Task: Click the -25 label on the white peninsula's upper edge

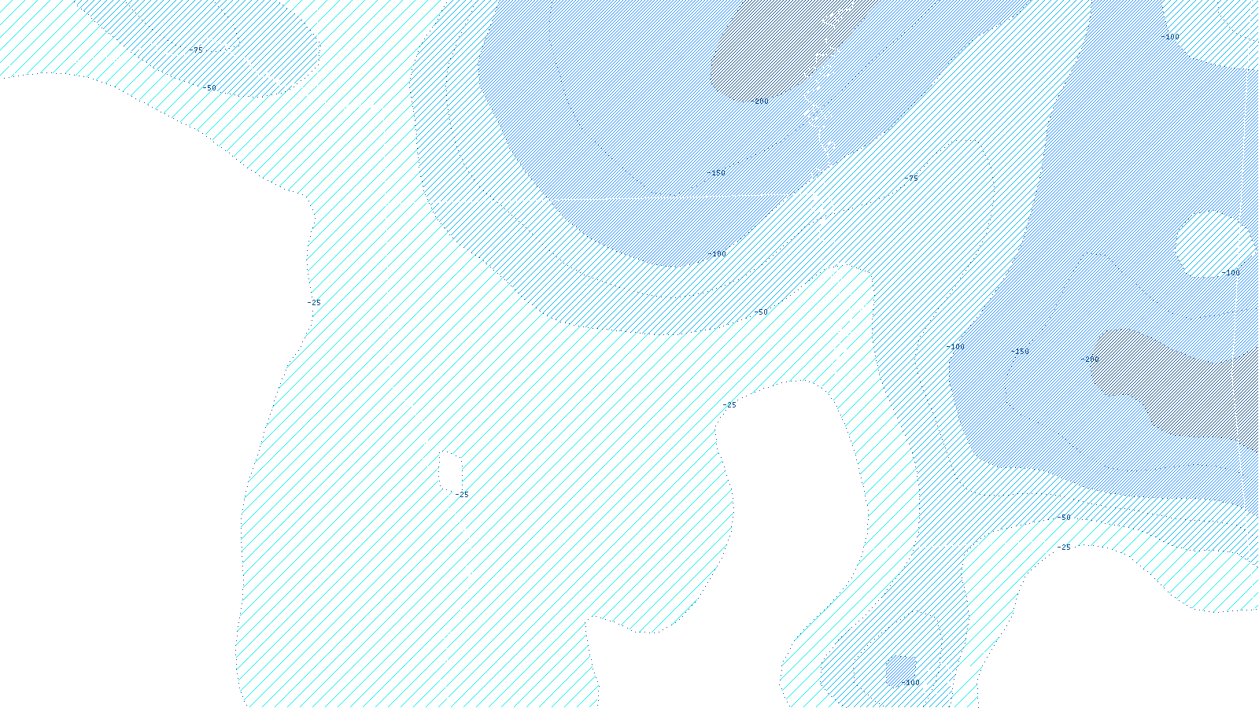Action: (x=729, y=405)
